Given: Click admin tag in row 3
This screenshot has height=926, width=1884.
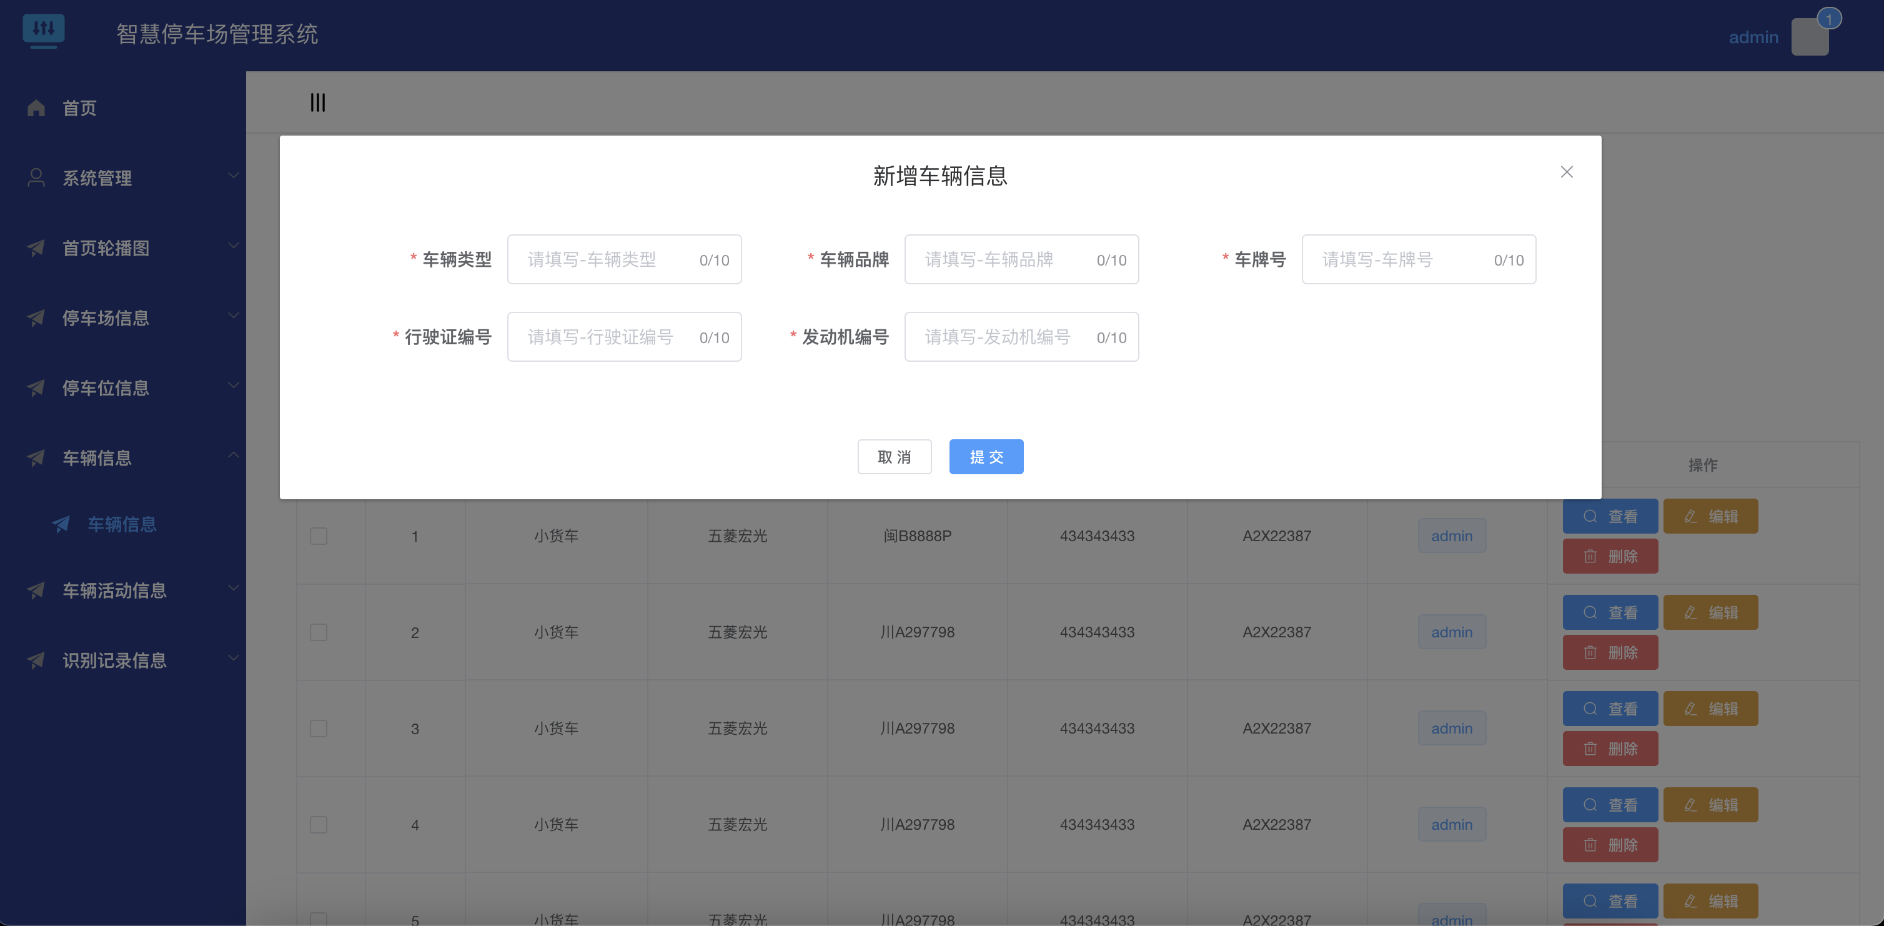Looking at the screenshot, I should [1452, 729].
